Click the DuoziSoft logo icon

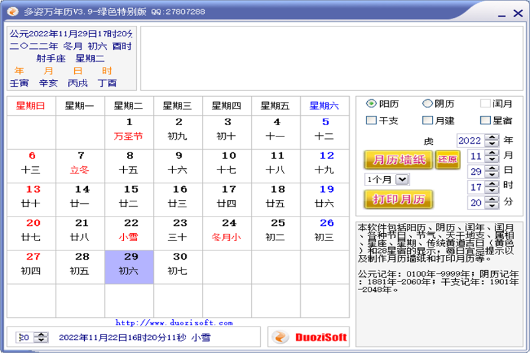pyautogui.click(x=280, y=337)
